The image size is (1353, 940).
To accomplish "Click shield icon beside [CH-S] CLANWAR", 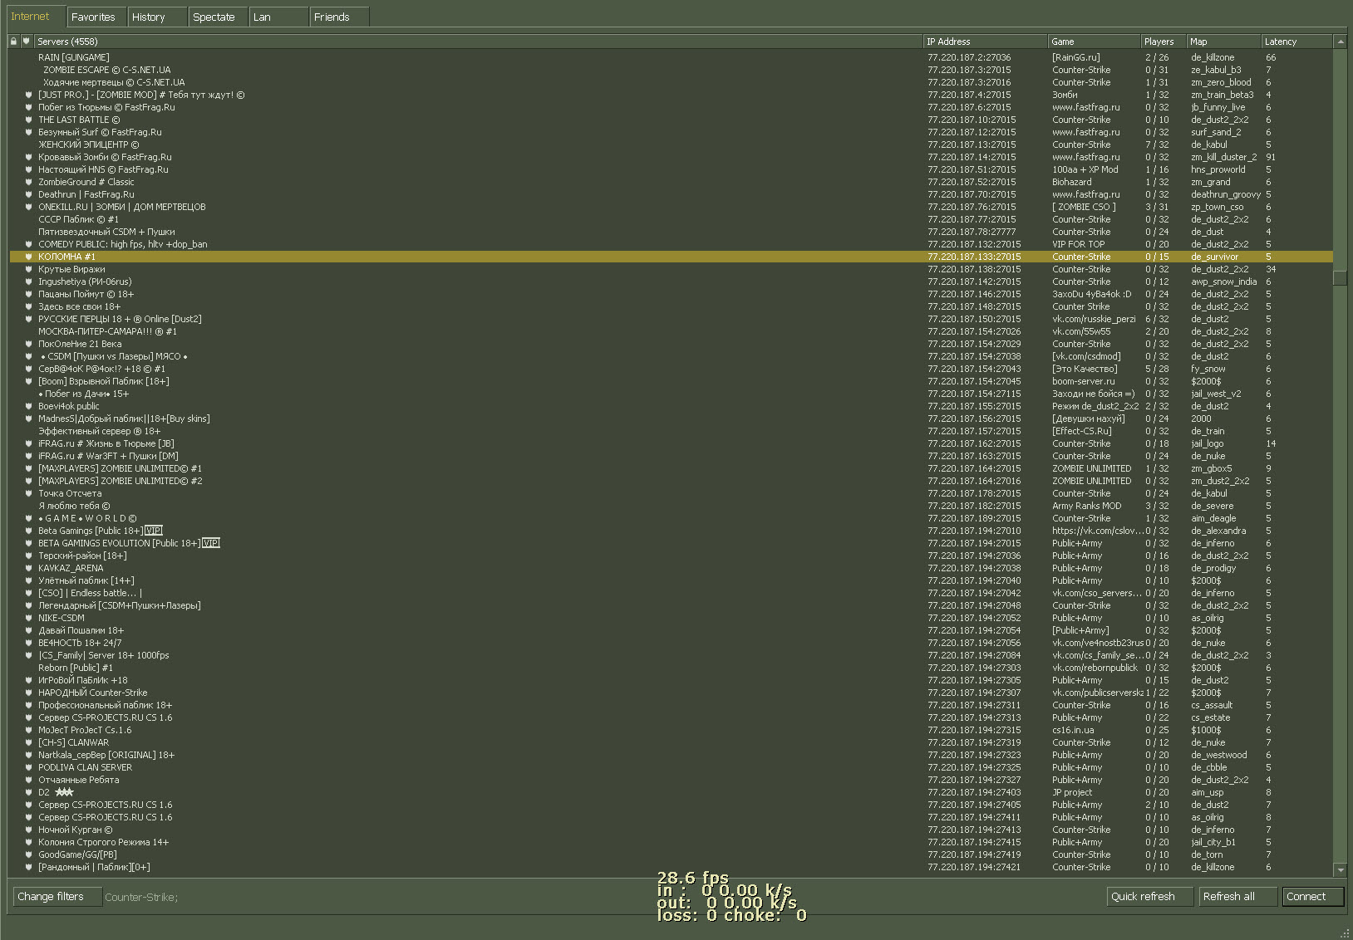I will pyautogui.click(x=28, y=742).
